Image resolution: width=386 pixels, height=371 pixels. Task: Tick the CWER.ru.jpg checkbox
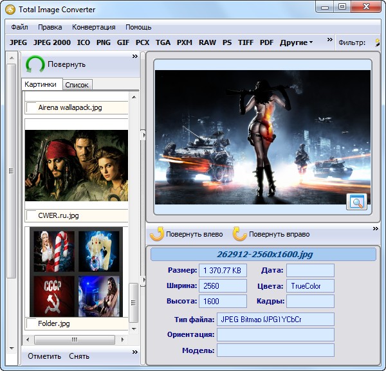[x=31, y=215]
